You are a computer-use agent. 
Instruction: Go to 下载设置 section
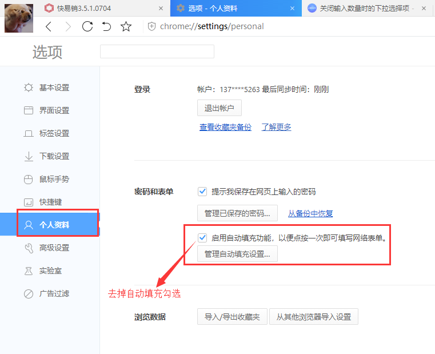click(54, 156)
